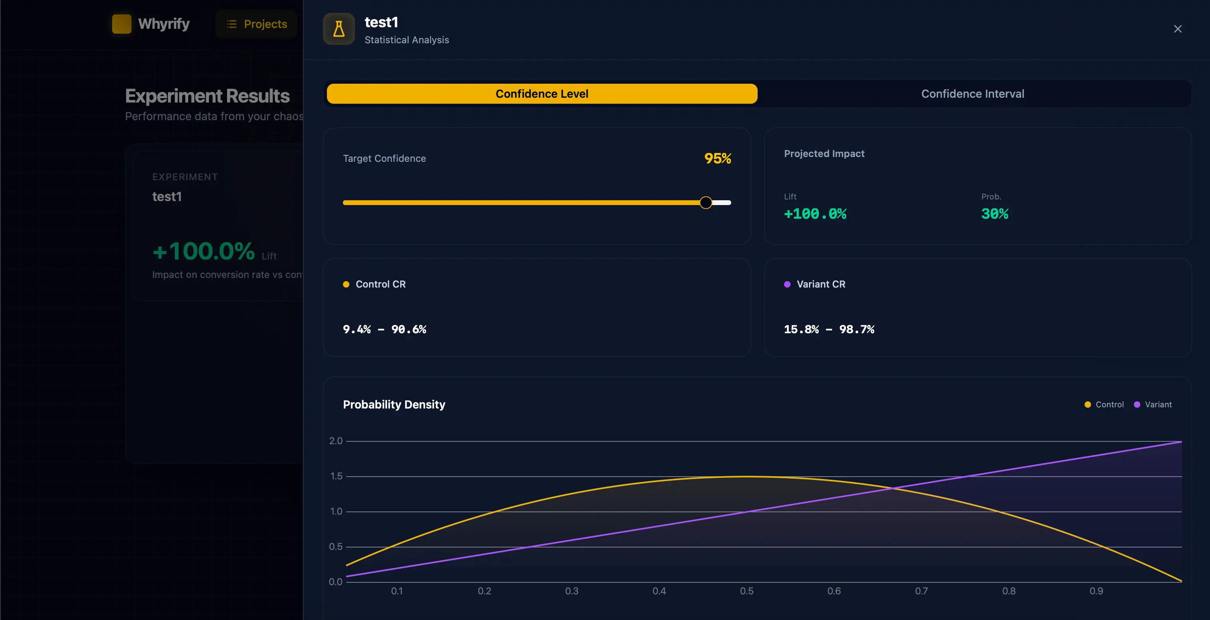
Task: Open the Projects list
Action: (256, 24)
